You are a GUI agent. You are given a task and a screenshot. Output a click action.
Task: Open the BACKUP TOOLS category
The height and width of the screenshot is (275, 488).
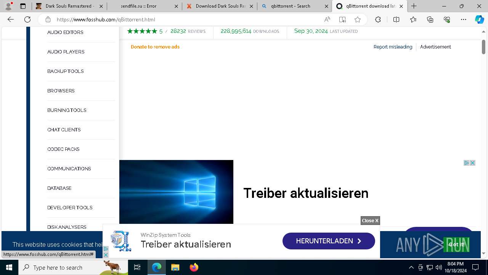coord(66,71)
